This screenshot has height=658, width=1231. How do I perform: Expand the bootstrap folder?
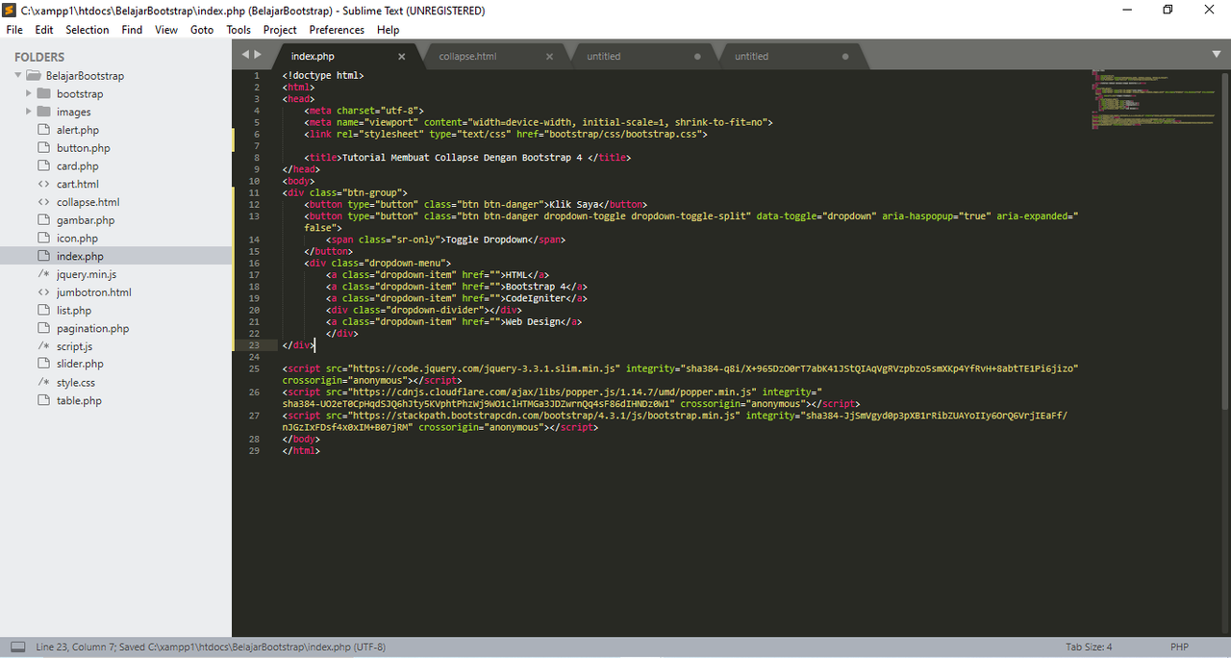[x=30, y=93]
